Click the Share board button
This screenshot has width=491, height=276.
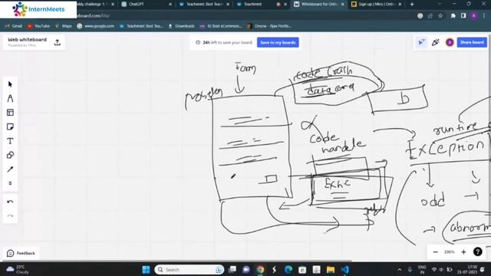pos(472,42)
